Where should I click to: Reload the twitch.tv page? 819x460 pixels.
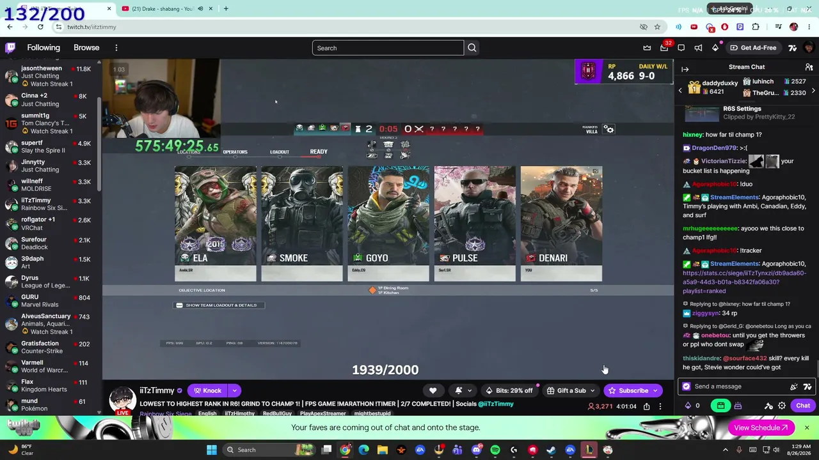40,27
